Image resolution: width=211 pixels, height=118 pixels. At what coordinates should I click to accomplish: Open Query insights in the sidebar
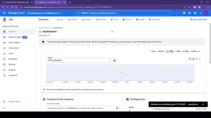[17, 43]
